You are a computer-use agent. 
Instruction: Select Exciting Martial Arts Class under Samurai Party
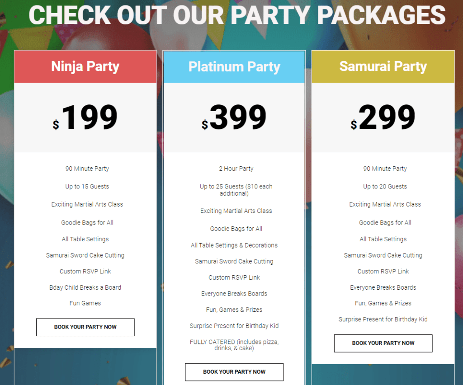pyautogui.click(x=385, y=204)
